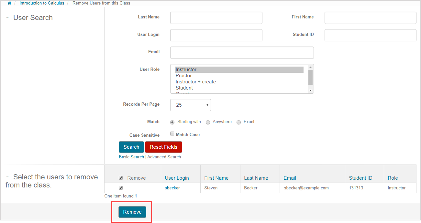The height and width of the screenshot is (223, 421).
Task: Enable the Match Case checkbox
Action: (172, 133)
